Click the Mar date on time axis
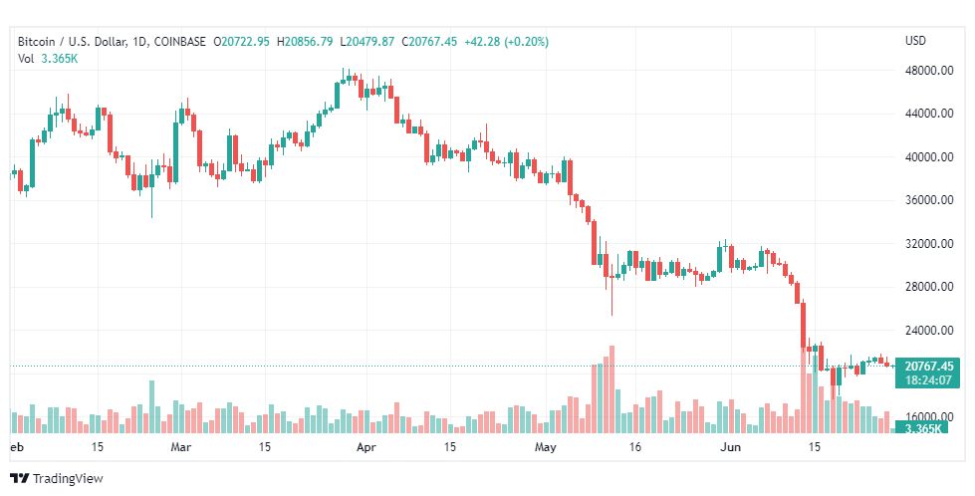The height and width of the screenshot is (496, 975). pos(181,447)
